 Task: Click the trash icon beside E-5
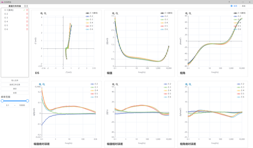click(x=27, y=26)
